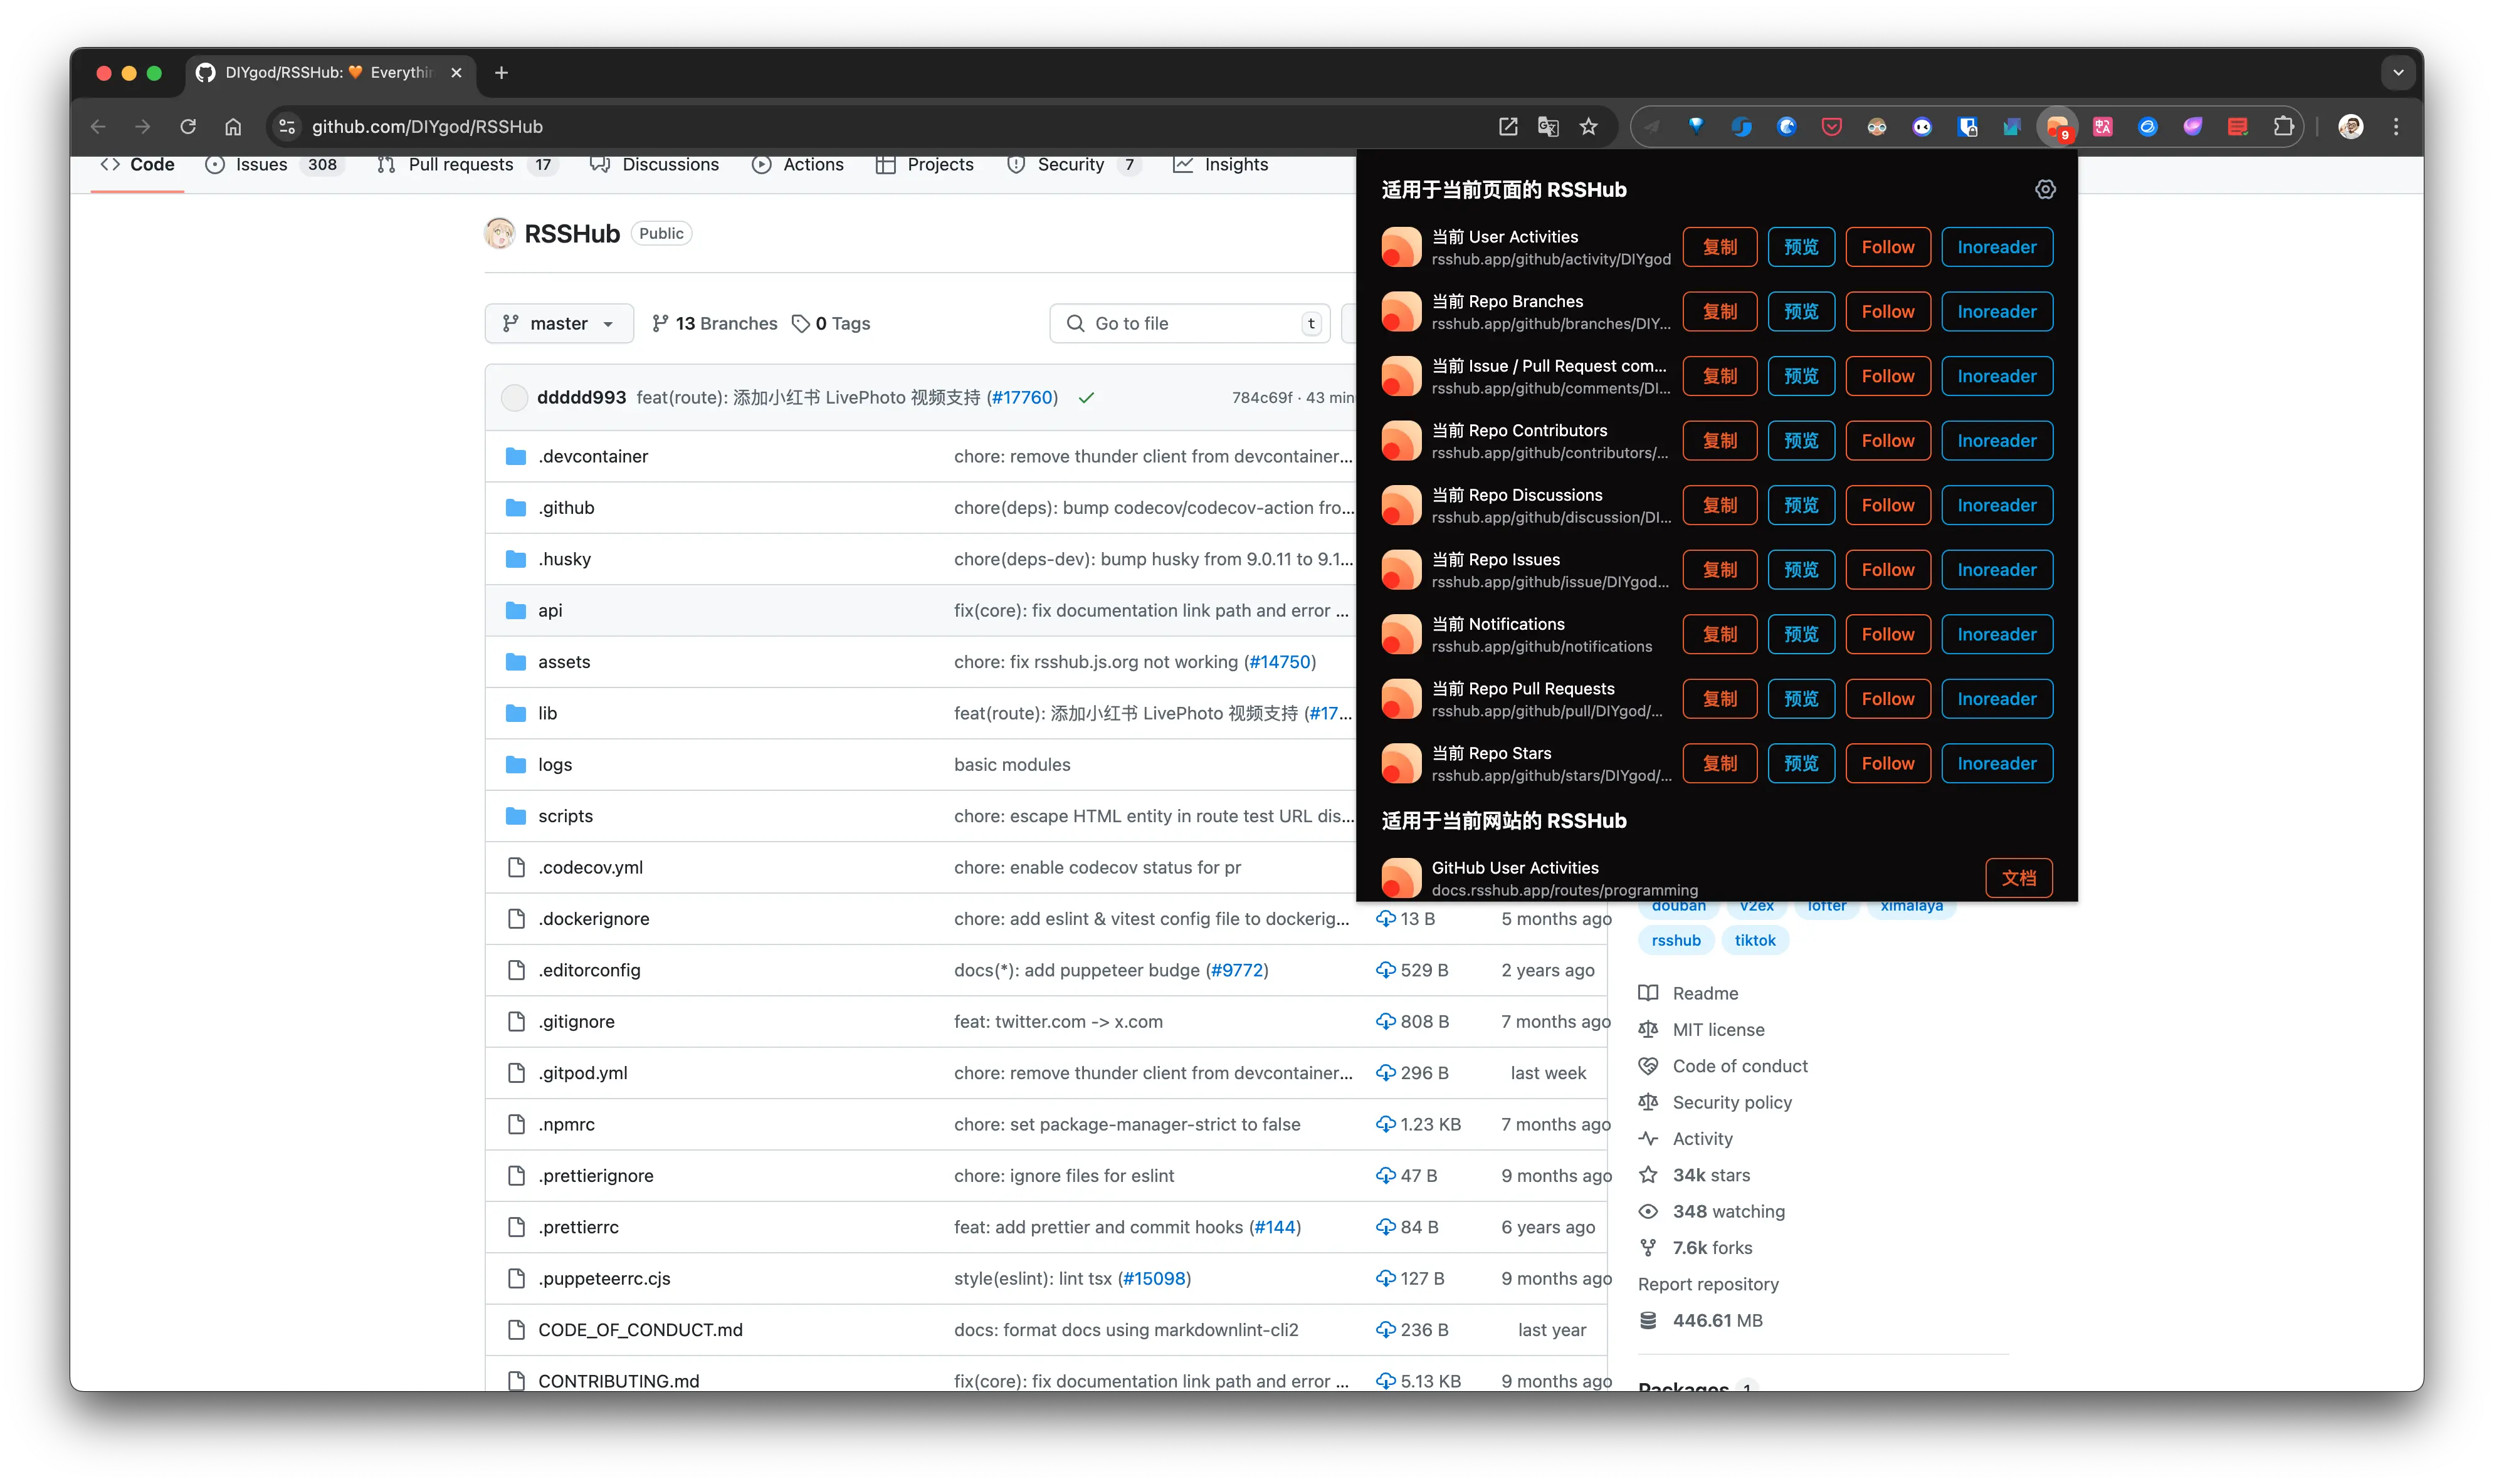Click the RSSHub Radar extension icon in toolbar
Image resolution: width=2494 pixels, height=1484 pixels.
(2057, 127)
